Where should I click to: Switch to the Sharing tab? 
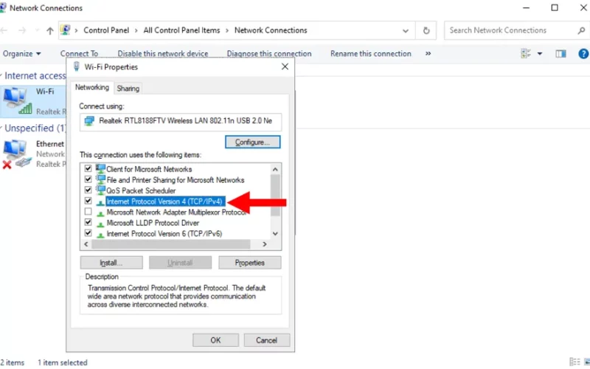pyautogui.click(x=128, y=89)
